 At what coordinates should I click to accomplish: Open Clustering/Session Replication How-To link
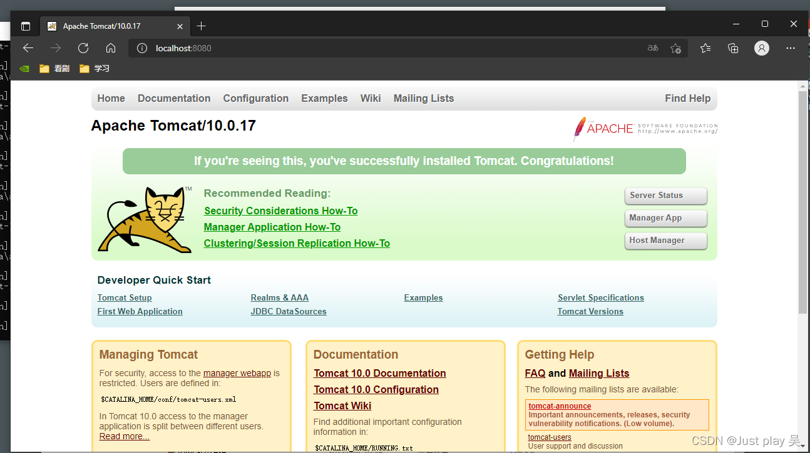pyautogui.click(x=297, y=244)
